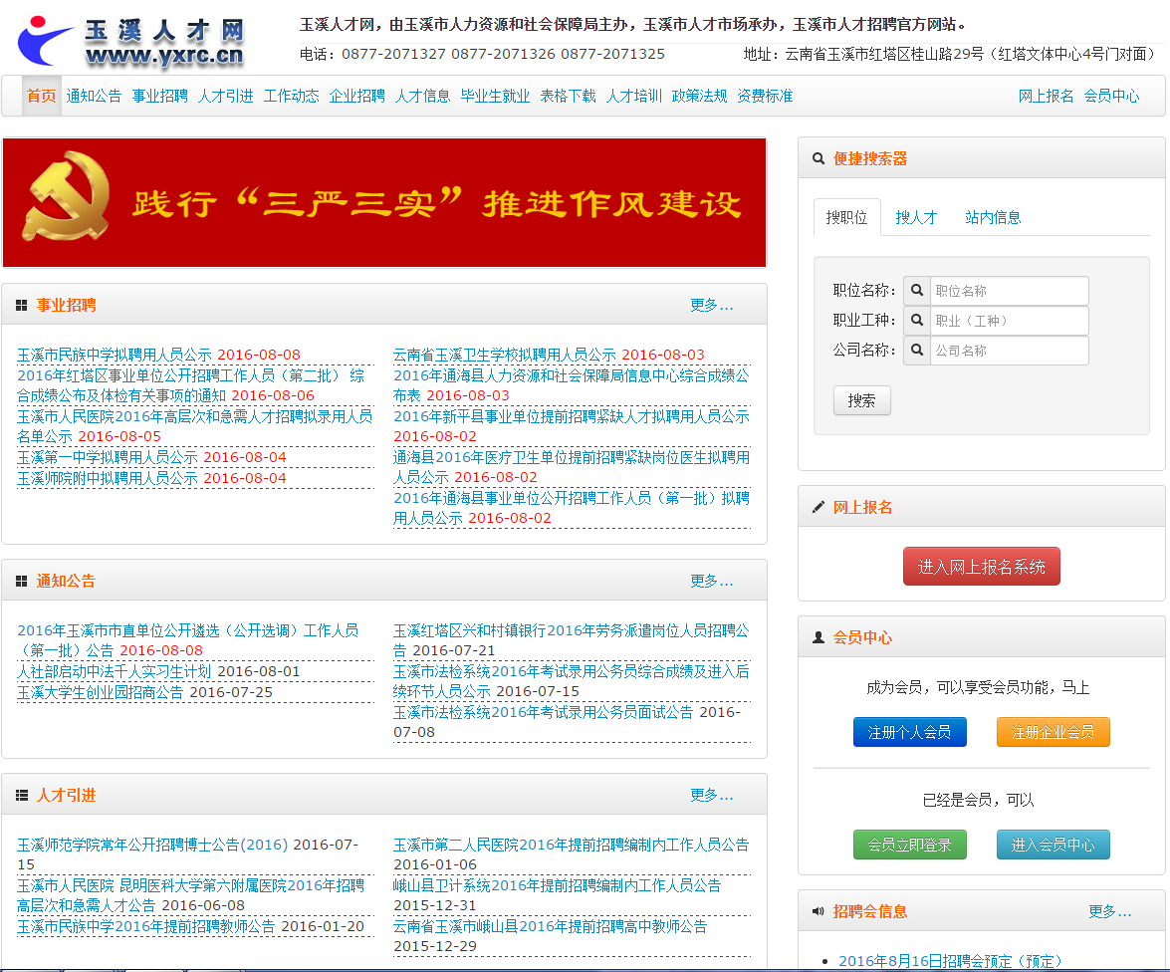Open 新平县事业单位提前招聘紧缺人才 link
1170x972 pixels.
(571, 416)
